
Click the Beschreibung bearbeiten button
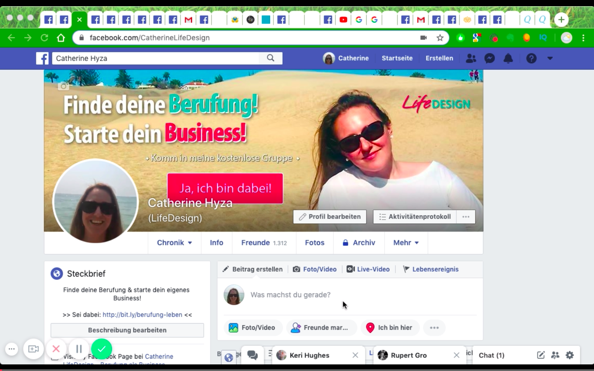(127, 330)
